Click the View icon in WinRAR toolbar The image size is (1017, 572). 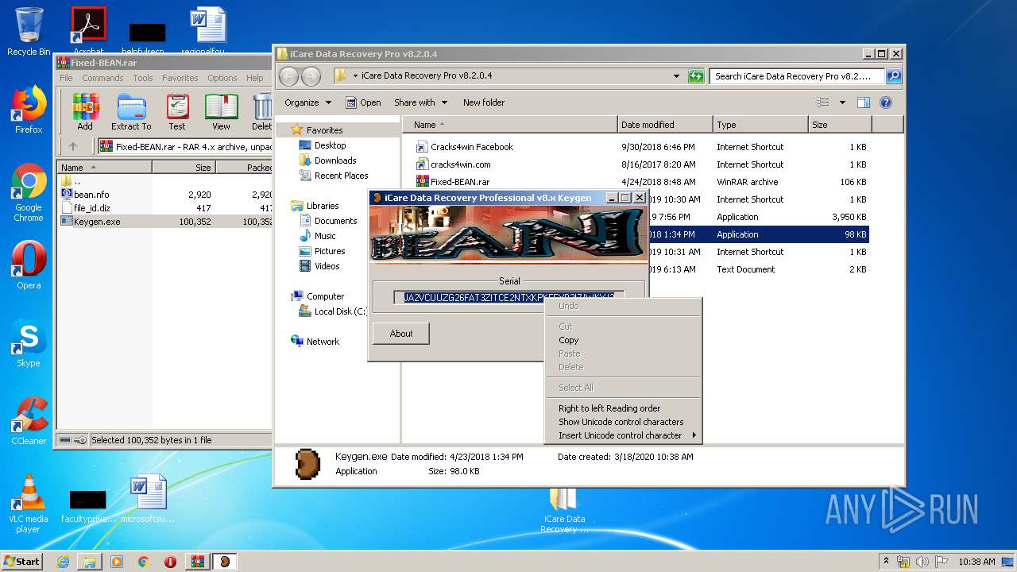pyautogui.click(x=222, y=112)
